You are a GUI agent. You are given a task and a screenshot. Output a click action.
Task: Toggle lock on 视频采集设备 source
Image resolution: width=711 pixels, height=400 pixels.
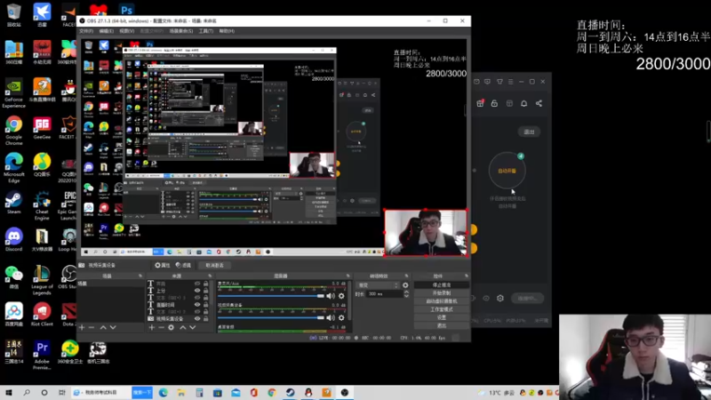(206, 319)
